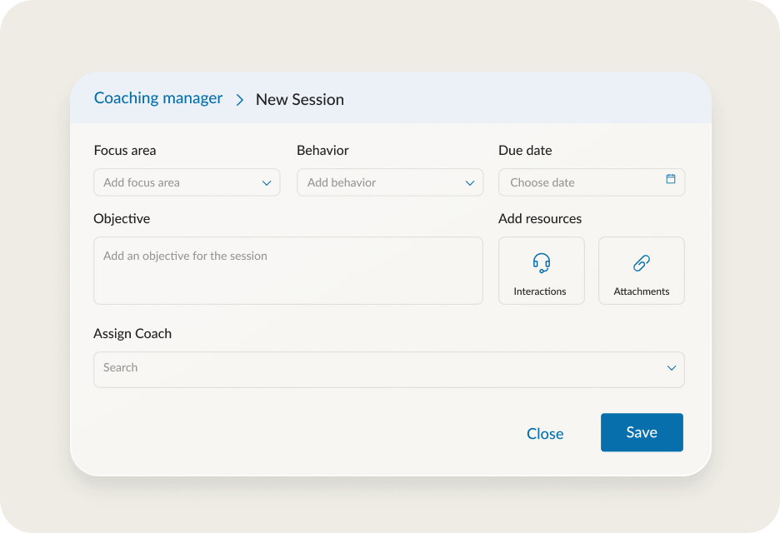
Task: Open the Attachments resource card
Action: coord(641,270)
